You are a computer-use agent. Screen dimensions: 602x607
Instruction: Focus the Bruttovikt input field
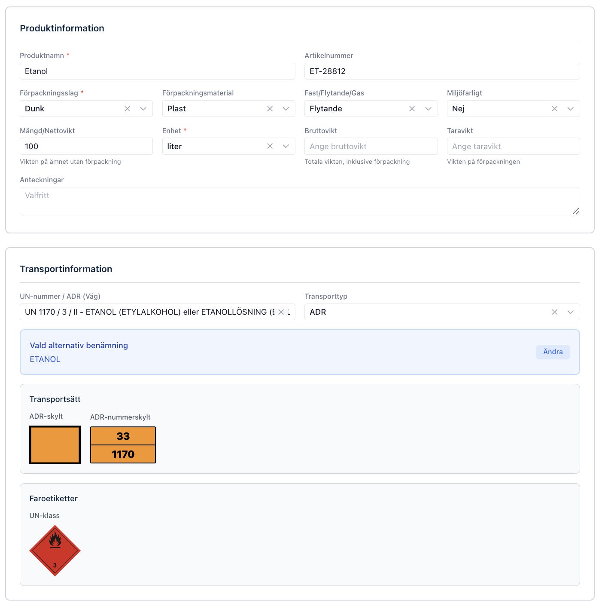coord(371,146)
